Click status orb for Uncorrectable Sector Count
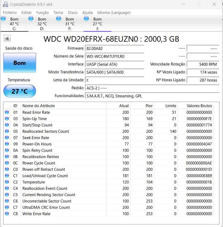This screenshot has height=227, width=223. point(7,201)
